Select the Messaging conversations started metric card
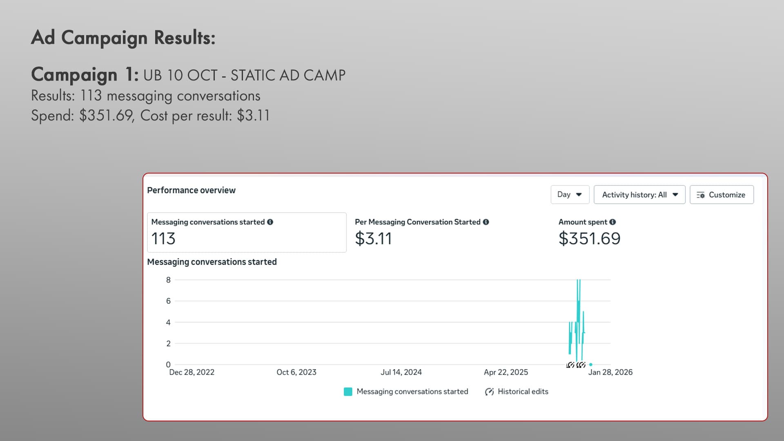Viewport: 784px width, 441px height. 247,232
